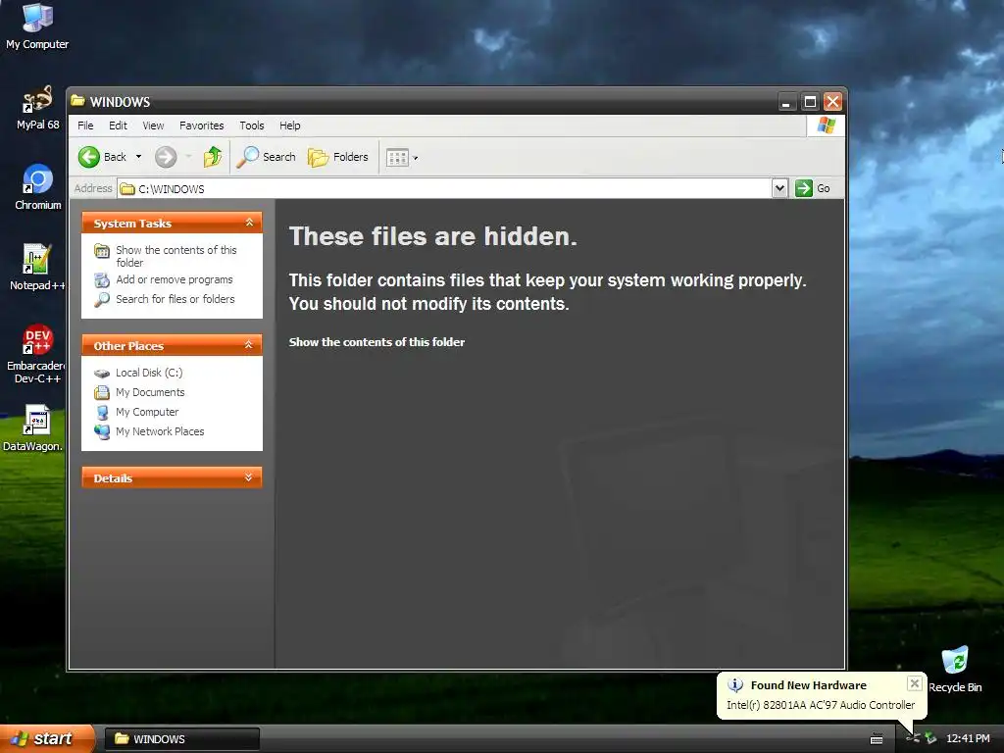Click the C:\WINDOWS address field
Screen dimensions: 1004x753
tap(446, 188)
